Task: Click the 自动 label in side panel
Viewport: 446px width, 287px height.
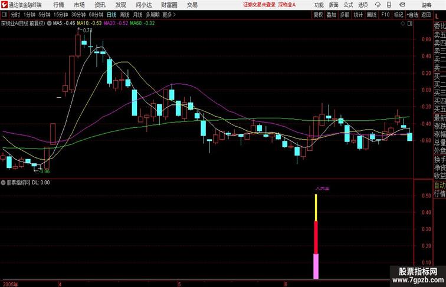Action: pyautogui.click(x=440, y=185)
